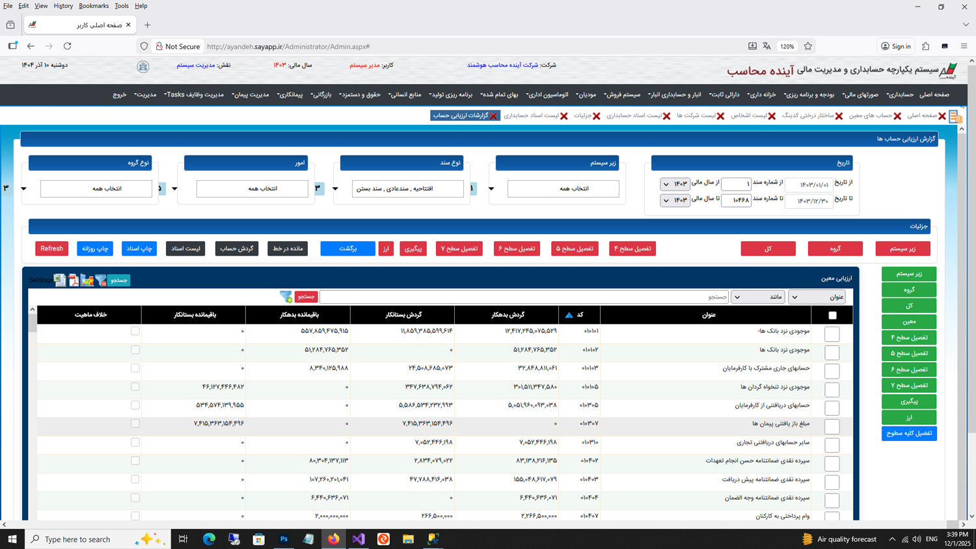
Task: Click the tab list icon beside صفحه اصلی
Action: (955, 116)
